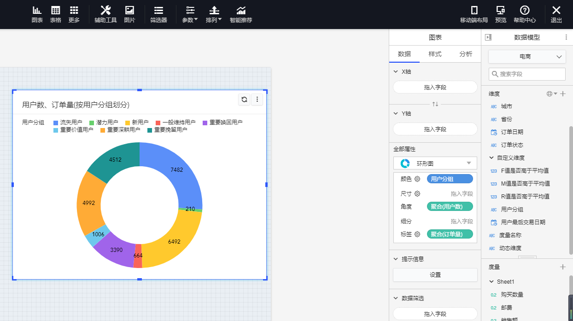Open the 电商 data model dropdown
The image size is (573, 321).
(527, 57)
